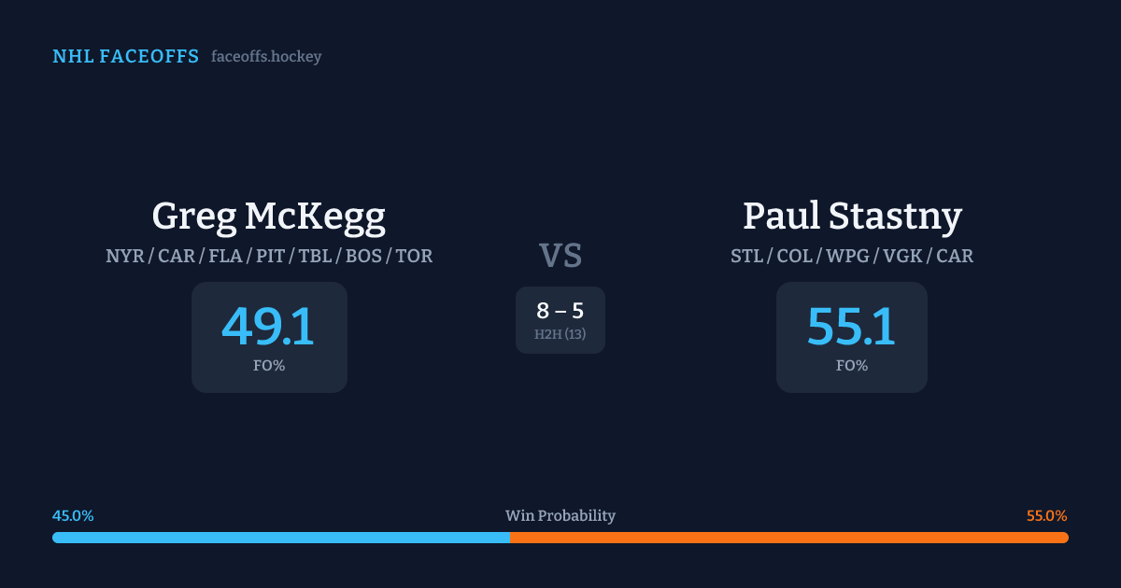The width and height of the screenshot is (1121, 588).
Task: Select the Paul Stastny player name
Action: tap(852, 217)
